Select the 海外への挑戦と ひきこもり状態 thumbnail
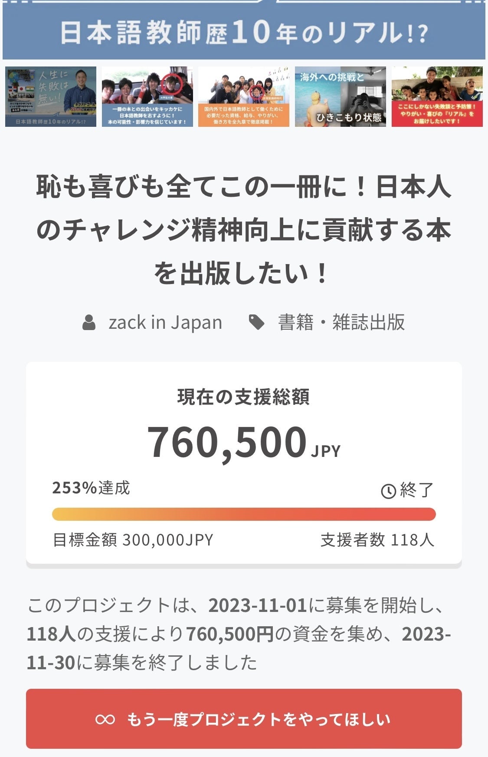The width and height of the screenshot is (488, 757). (x=341, y=97)
